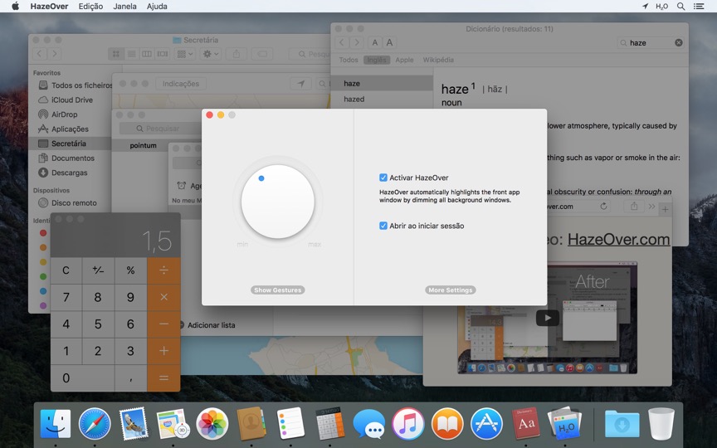Open the Edição menu
This screenshot has width=717, height=448.
90,7
